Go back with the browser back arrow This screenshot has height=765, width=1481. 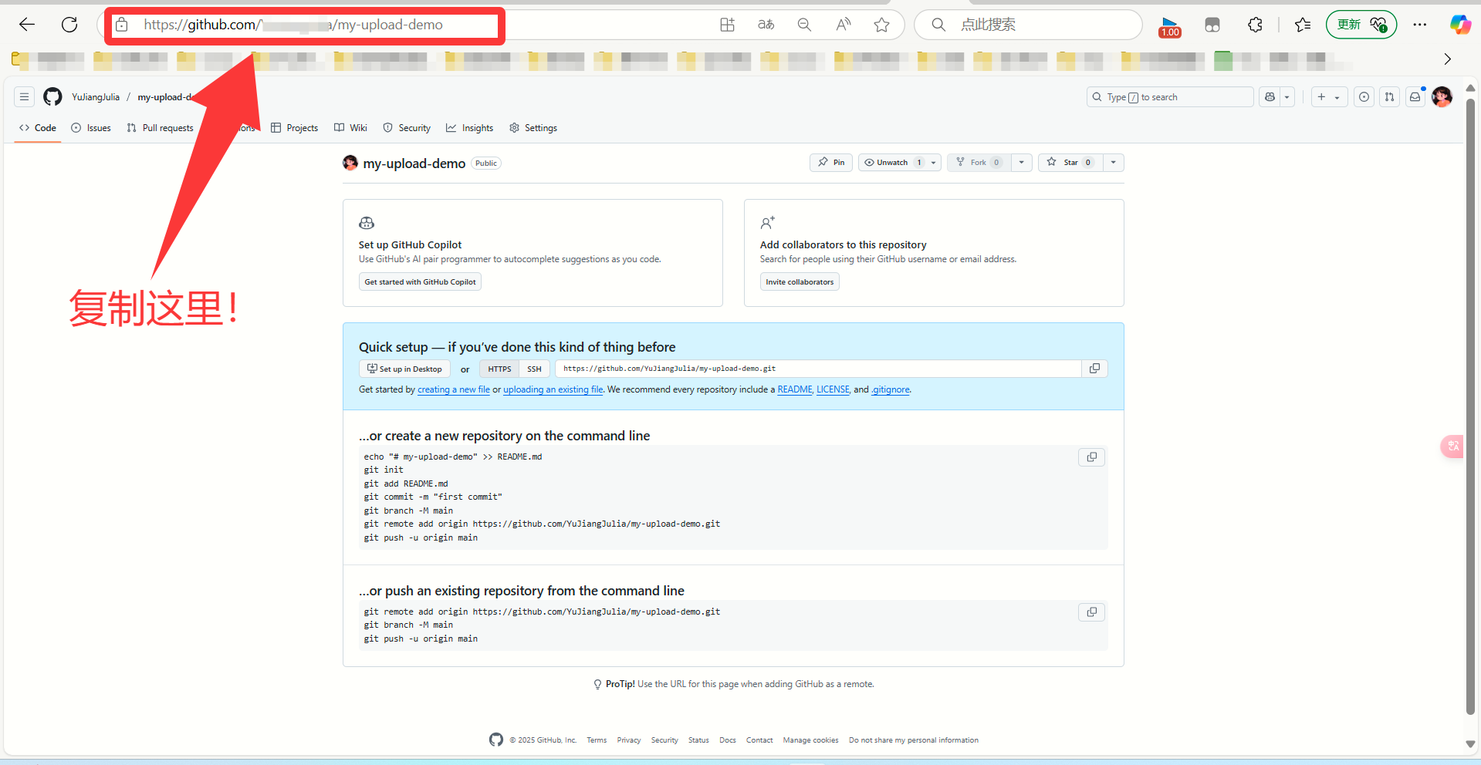[x=27, y=25]
